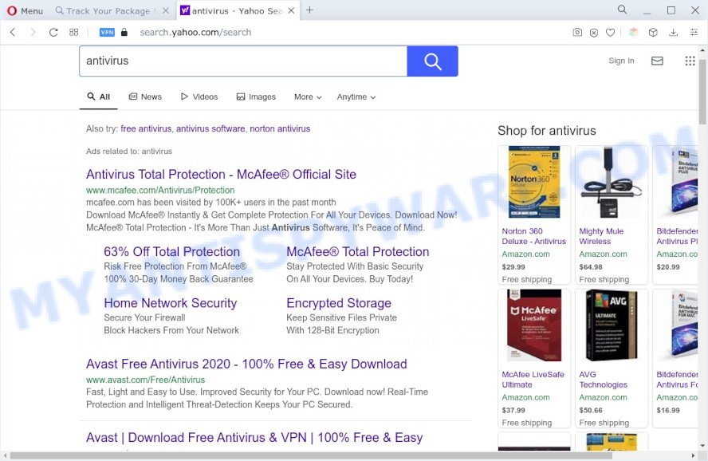
Task: Open 'Norton 360 Deluxe - Antivirus' product link
Action: click(x=534, y=236)
